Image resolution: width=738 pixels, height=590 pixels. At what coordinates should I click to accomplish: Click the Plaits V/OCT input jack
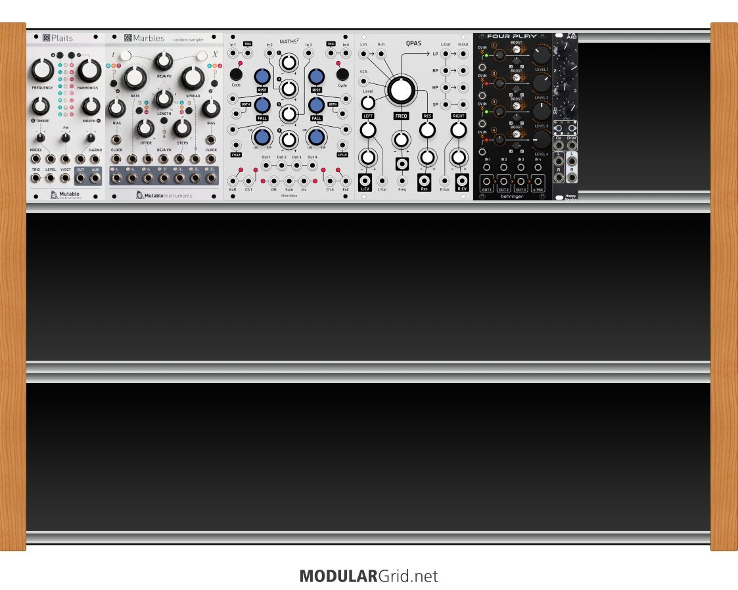coord(66,178)
